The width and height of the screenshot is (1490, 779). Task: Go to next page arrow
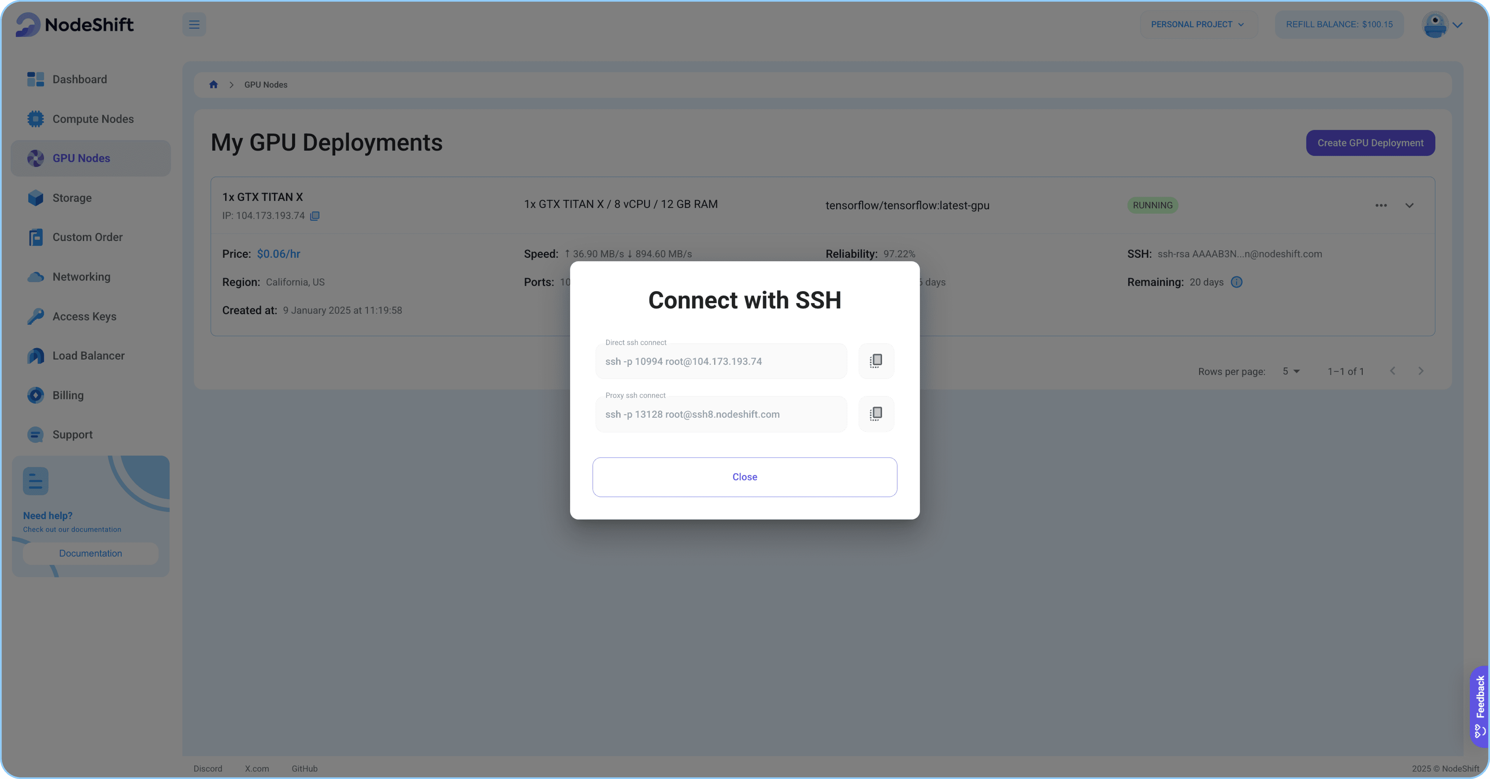pos(1421,371)
